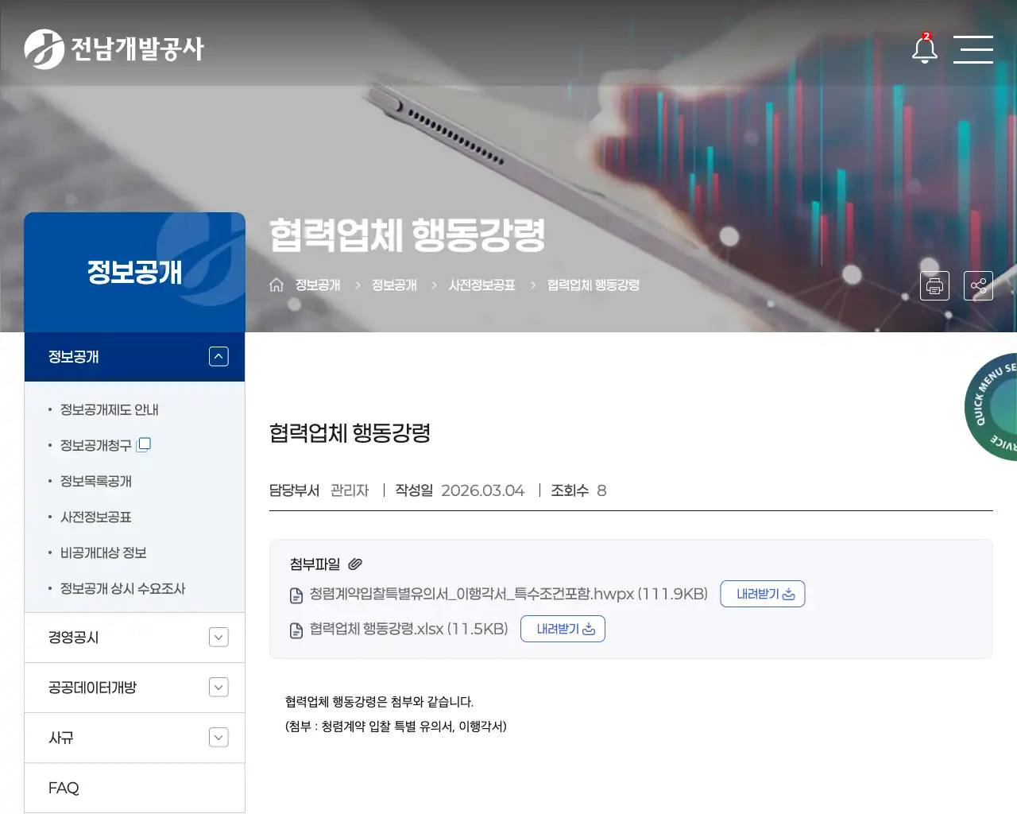This screenshot has width=1017, height=814.
Task: Click the 전남개발공사 logo
Action: tap(114, 49)
